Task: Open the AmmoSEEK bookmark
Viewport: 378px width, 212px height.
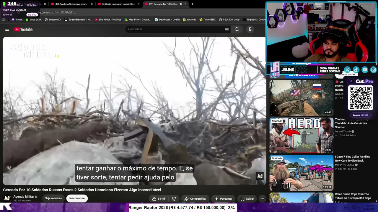Action: (208, 20)
